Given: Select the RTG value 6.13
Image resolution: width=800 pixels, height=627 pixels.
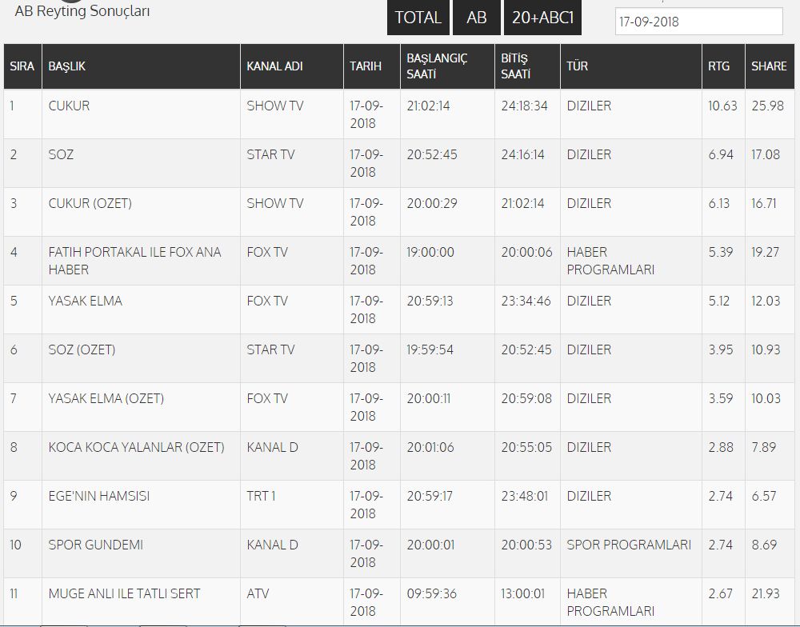Looking at the screenshot, I should click(719, 203).
